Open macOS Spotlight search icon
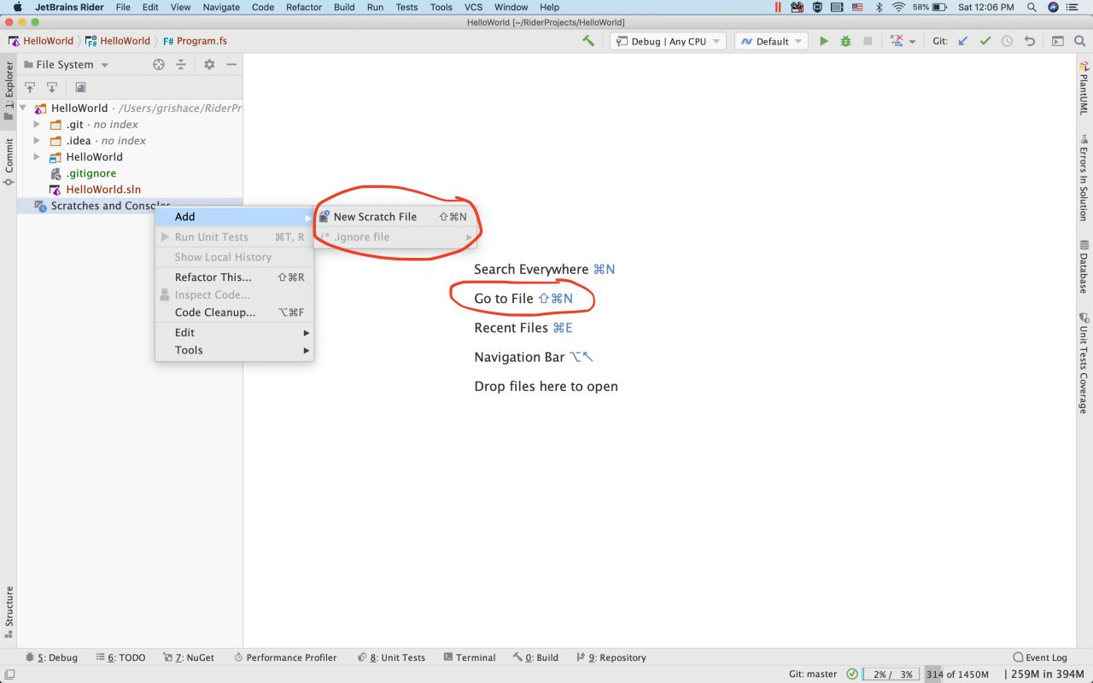The height and width of the screenshot is (683, 1093). (x=1032, y=7)
